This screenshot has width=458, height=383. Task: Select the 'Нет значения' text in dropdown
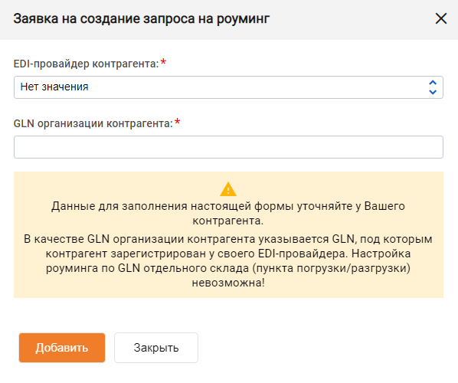(54, 87)
